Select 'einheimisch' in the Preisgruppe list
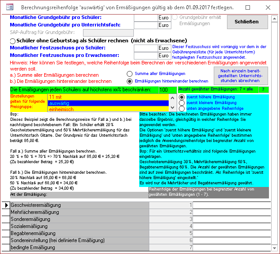Viewport: 280px width, 254px height. (x=108, y=109)
